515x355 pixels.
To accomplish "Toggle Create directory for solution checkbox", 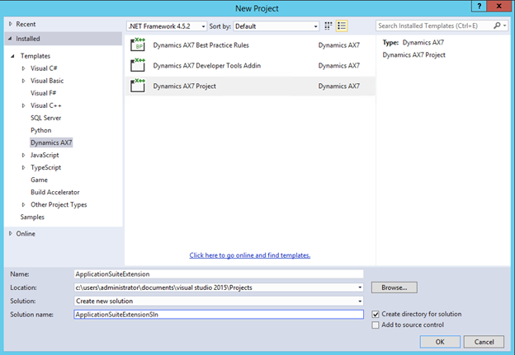I will tap(376, 315).
